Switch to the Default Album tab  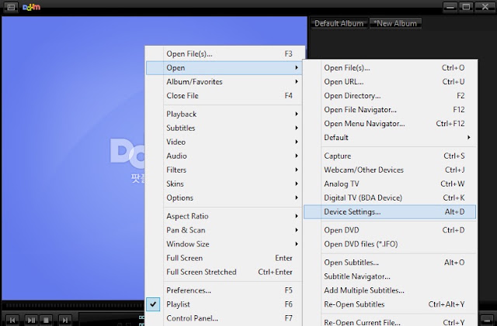coord(339,23)
